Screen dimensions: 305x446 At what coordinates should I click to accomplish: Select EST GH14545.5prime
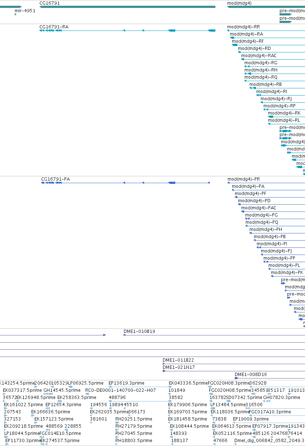point(62,390)
